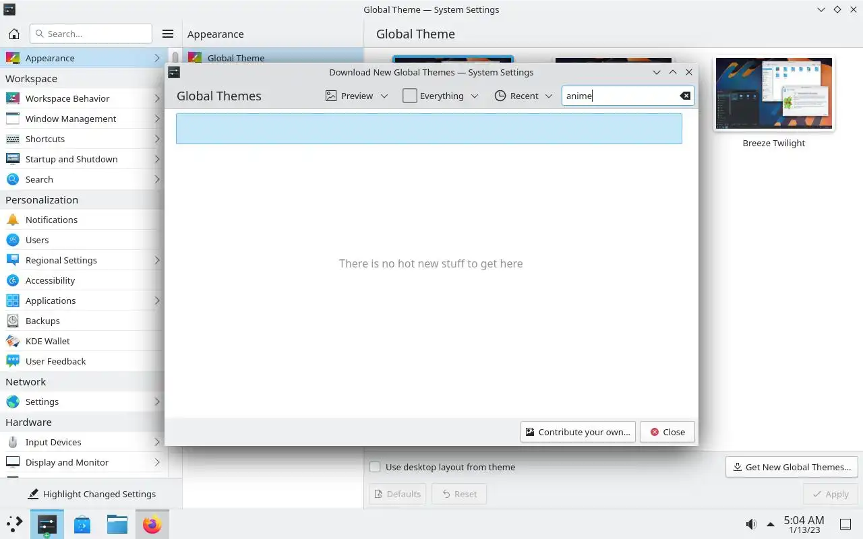Click the Accessibility icon
Image resolution: width=863 pixels, height=539 pixels.
pyautogui.click(x=12, y=280)
